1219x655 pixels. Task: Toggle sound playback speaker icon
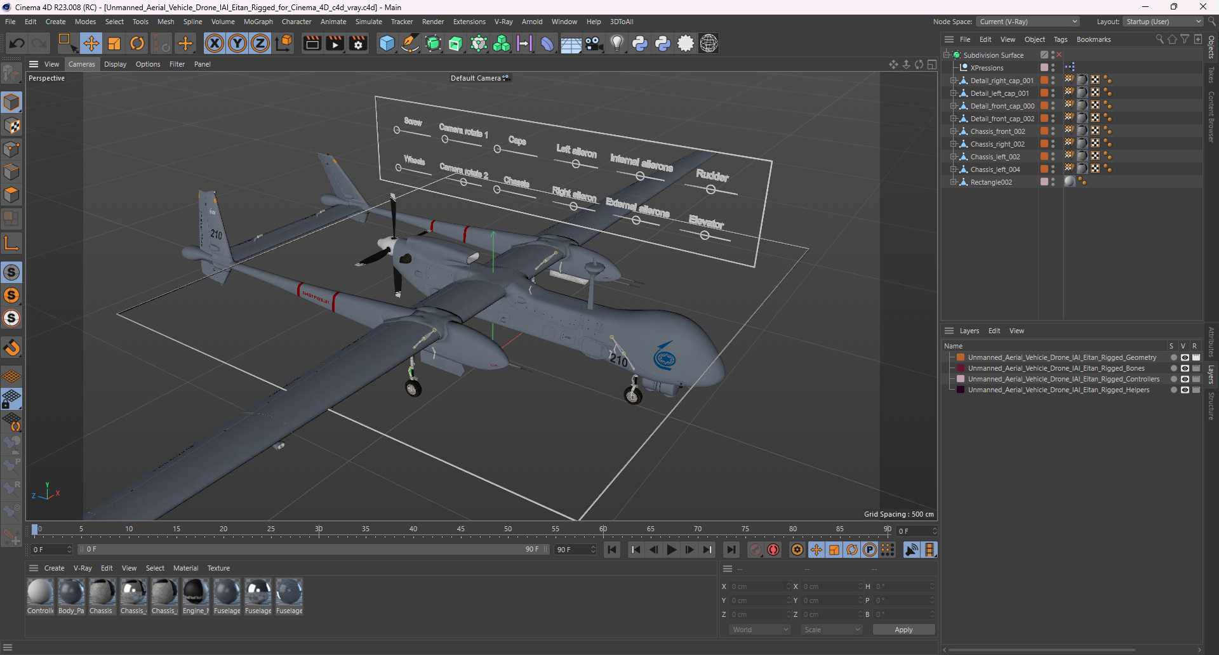[911, 550]
